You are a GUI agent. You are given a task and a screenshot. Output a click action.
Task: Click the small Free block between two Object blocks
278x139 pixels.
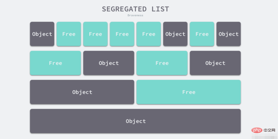202,34
